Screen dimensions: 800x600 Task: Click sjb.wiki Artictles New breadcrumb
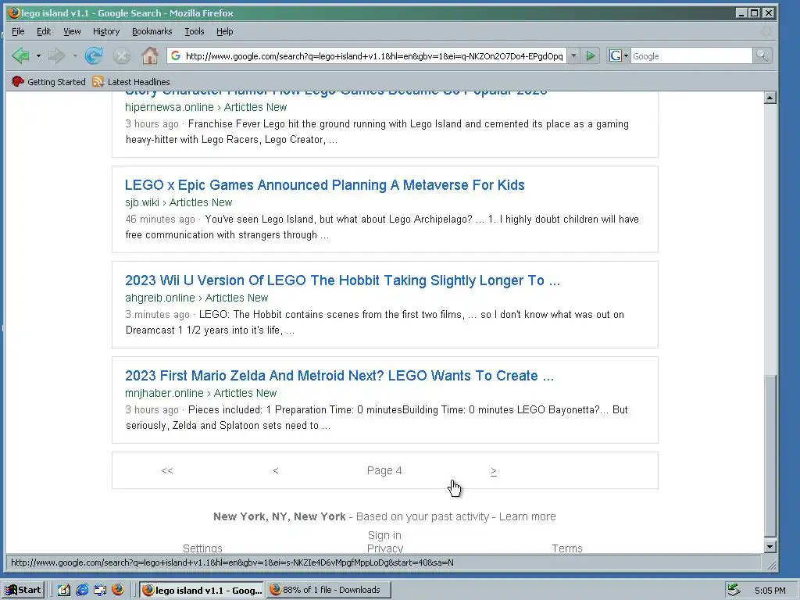[x=179, y=202]
